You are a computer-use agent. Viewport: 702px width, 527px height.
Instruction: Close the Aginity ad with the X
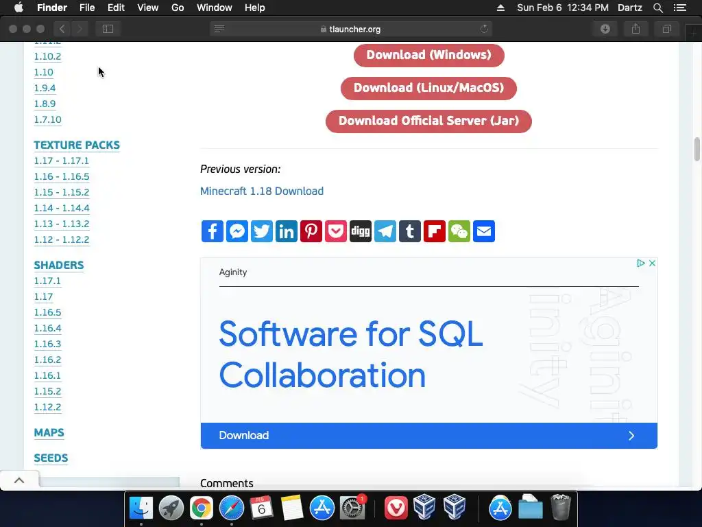pyautogui.click(x=653, y=263)
